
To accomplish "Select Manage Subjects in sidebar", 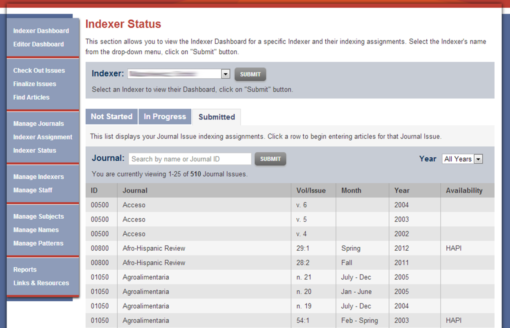I will tap(38, 216).
